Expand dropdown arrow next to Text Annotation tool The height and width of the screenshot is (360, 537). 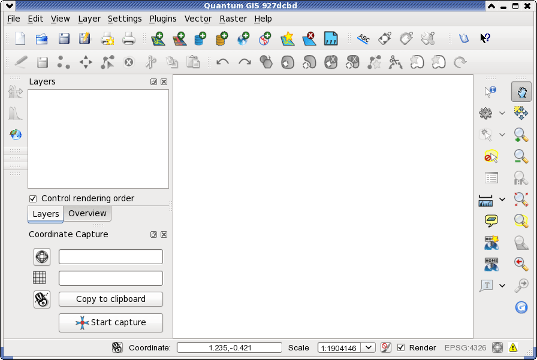click(502, 285)
